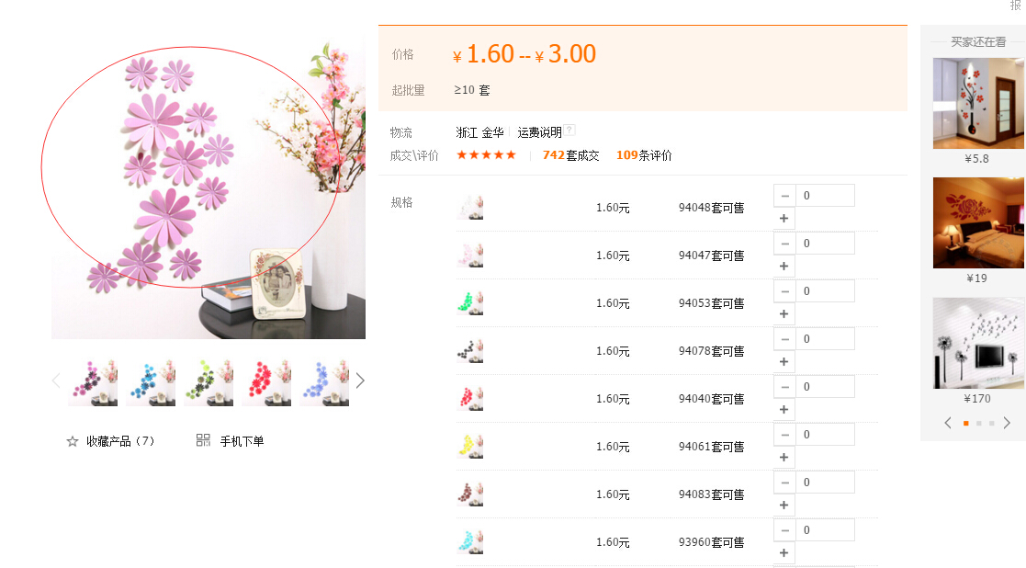
Task: Open the 运费说明 shipping details link
Action: coord(539,133)
